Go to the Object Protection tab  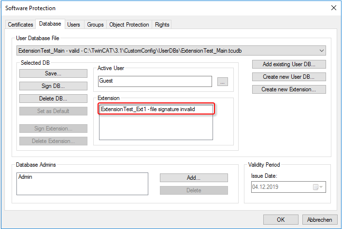[x=129, y=25]
